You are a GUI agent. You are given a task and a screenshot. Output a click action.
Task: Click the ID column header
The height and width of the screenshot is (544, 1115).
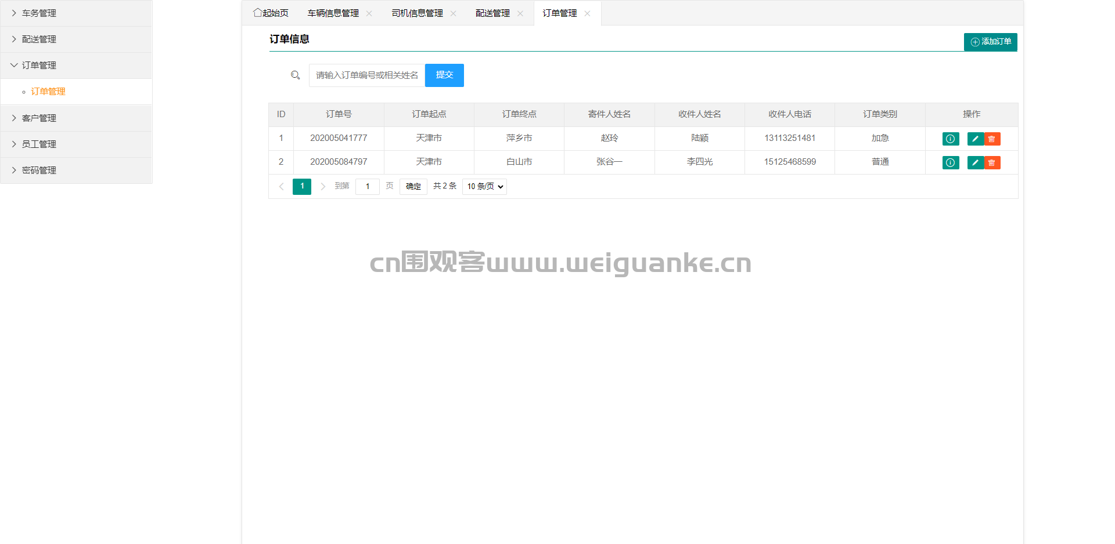[x=281, y=114]
